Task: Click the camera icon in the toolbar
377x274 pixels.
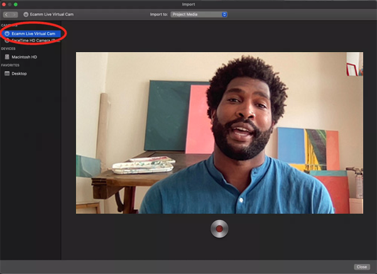Action: pyautogui.click(x=26, y=14)
